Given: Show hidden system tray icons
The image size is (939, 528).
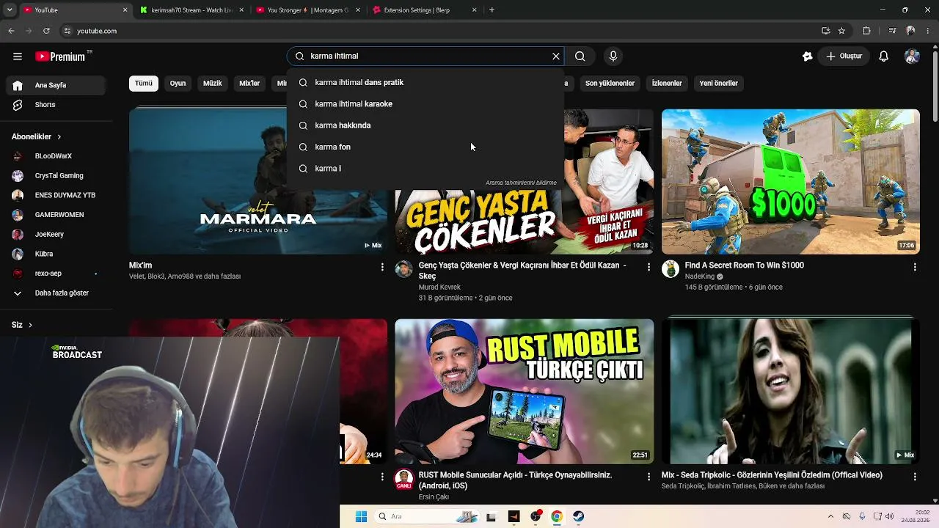Looking at the screenshot, I should pos(830,516).
